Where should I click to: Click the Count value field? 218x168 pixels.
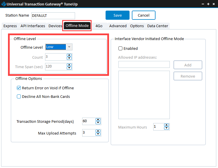pos(56,57)
